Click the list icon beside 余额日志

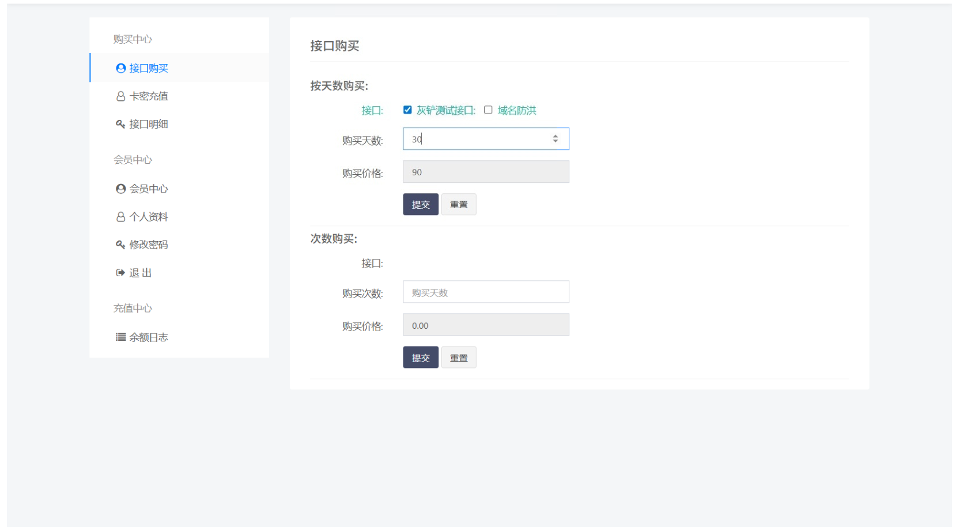coord(120,337)
